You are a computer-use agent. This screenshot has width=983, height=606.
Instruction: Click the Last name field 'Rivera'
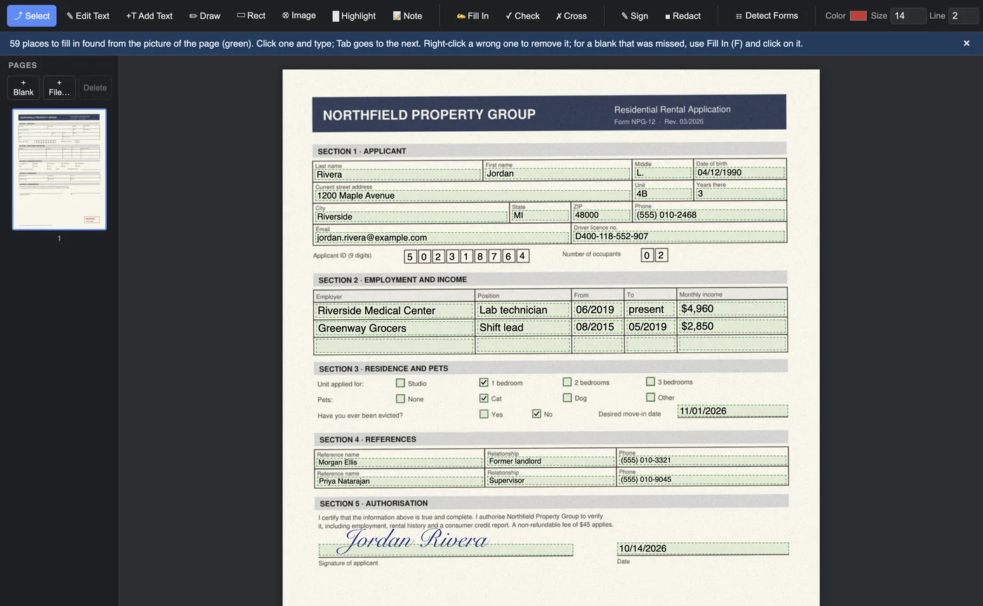(x=397, y=175)
